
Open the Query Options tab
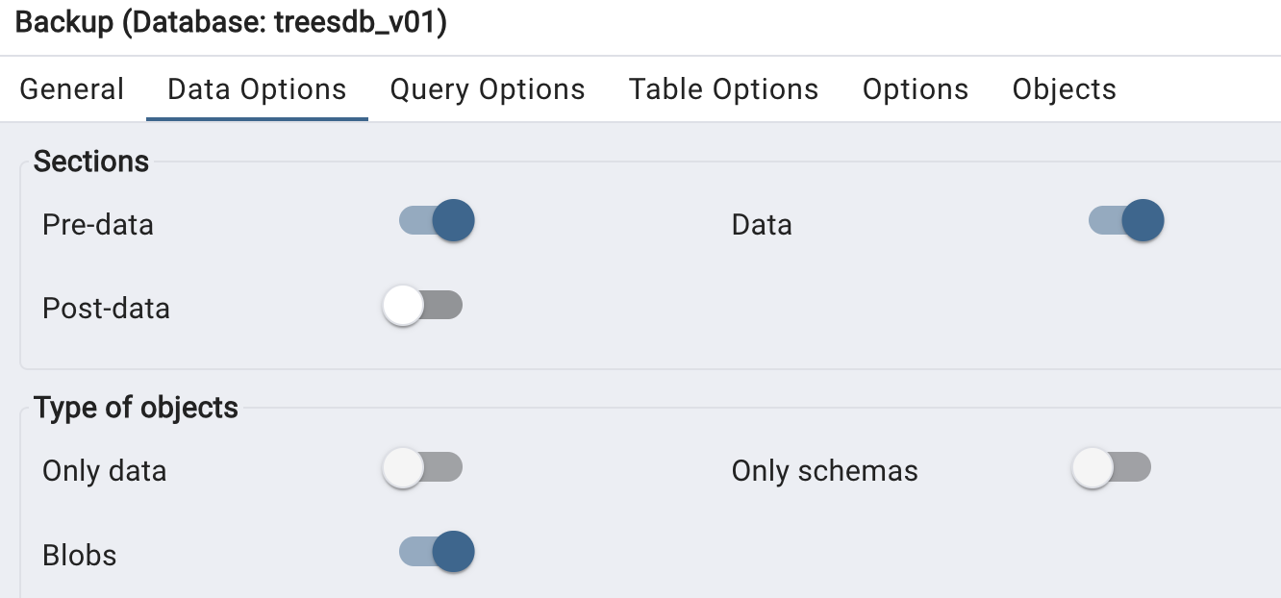click(488, 89)
